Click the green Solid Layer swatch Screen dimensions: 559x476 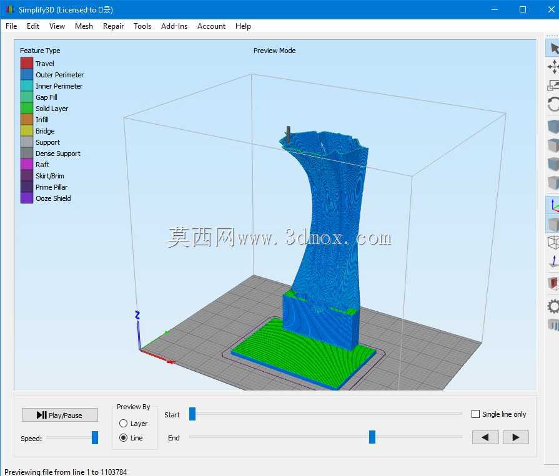pos(27,108)
